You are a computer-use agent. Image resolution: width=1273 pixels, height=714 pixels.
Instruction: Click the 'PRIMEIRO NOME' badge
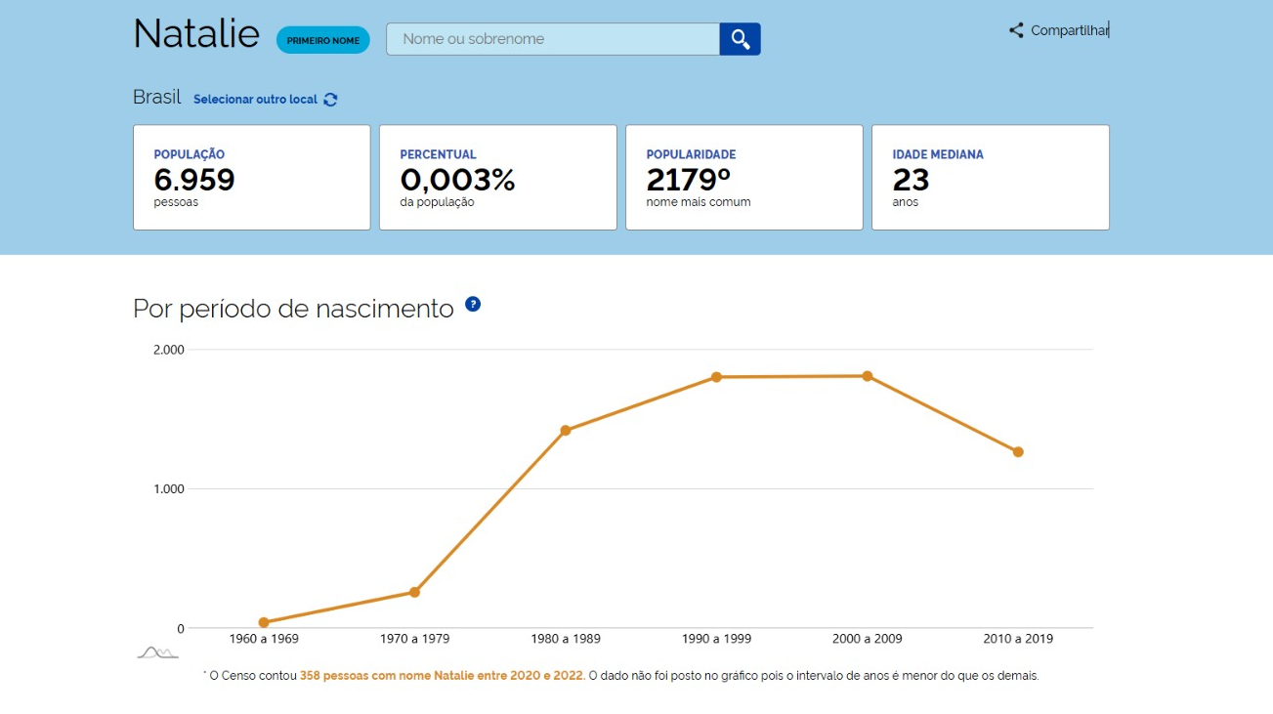(322, 40)
